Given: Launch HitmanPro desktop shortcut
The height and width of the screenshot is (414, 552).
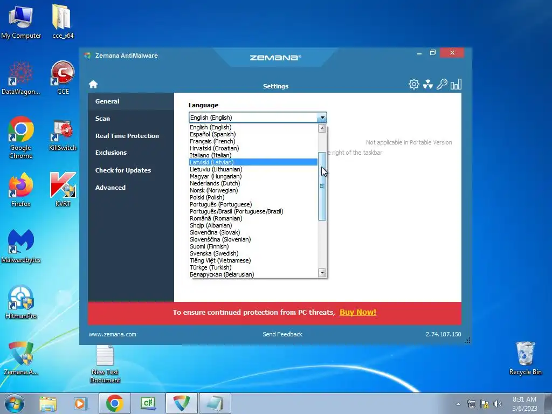Looking at the screenshot, I should tap(21, 302).
